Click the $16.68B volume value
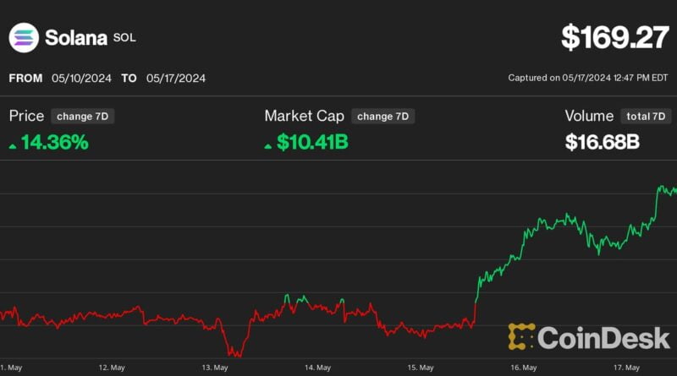The image size is (677, 376). point(602,143)
